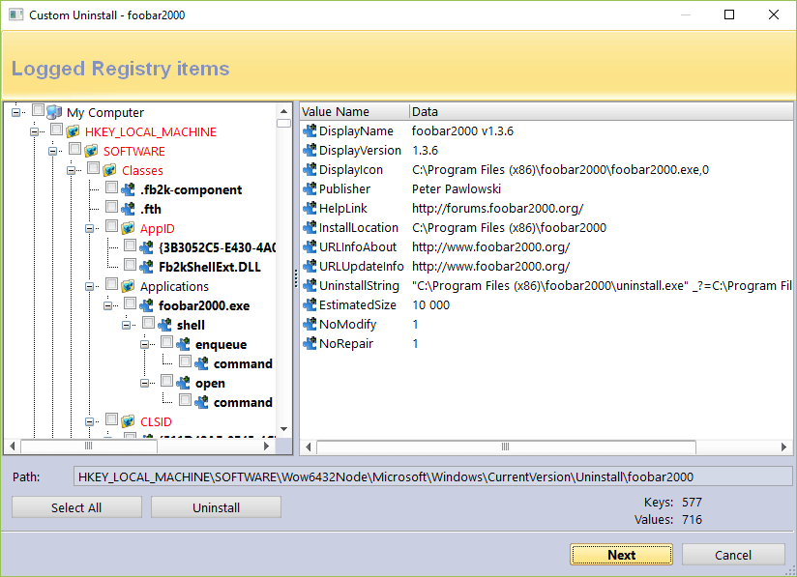Click the tree vertical scroll down arrow
The image size is (797, 577).
283,430
